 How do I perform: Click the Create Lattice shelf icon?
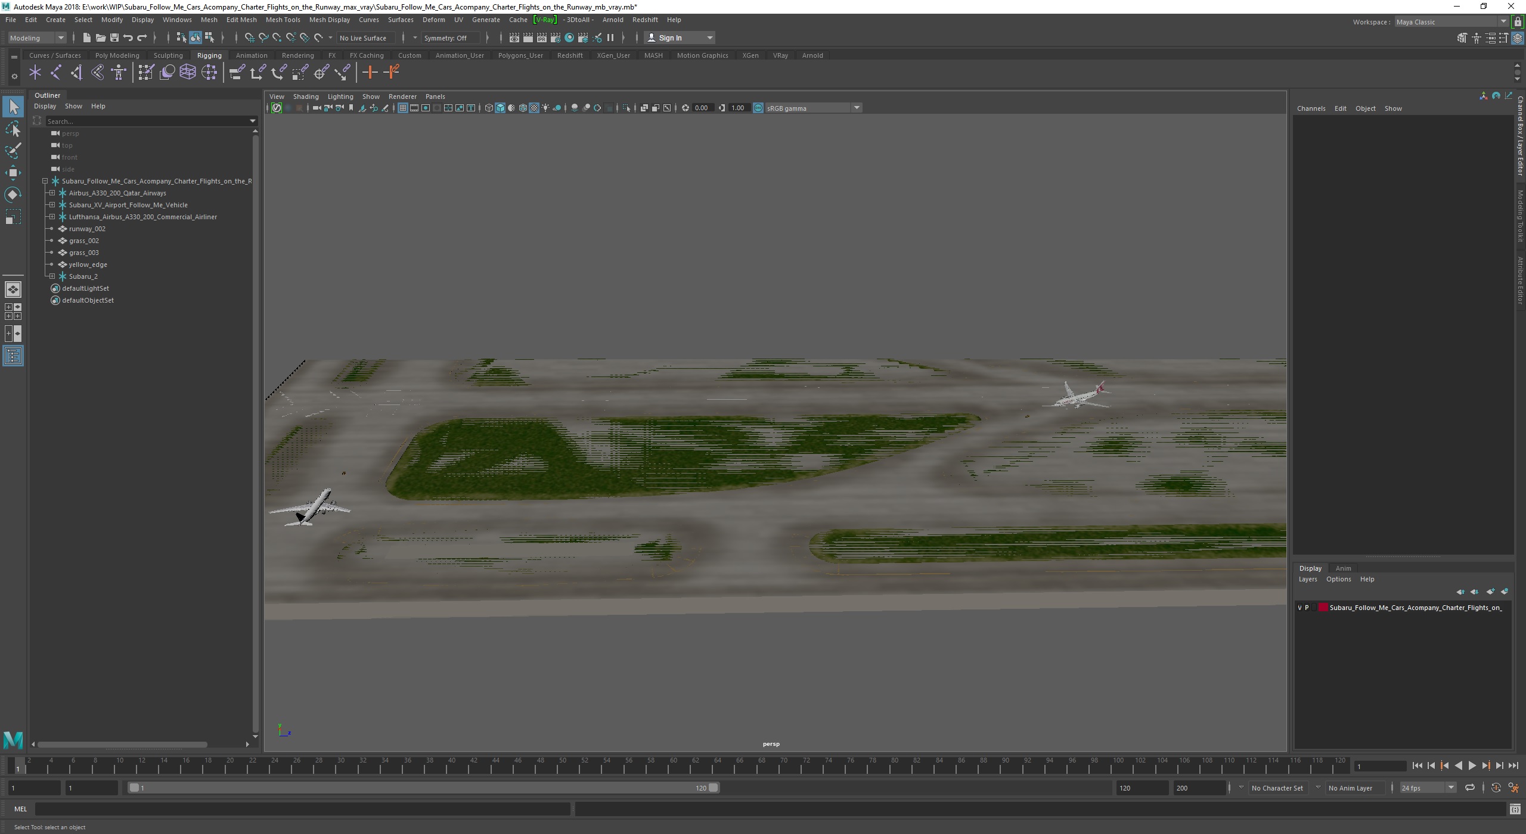(188, 73)
